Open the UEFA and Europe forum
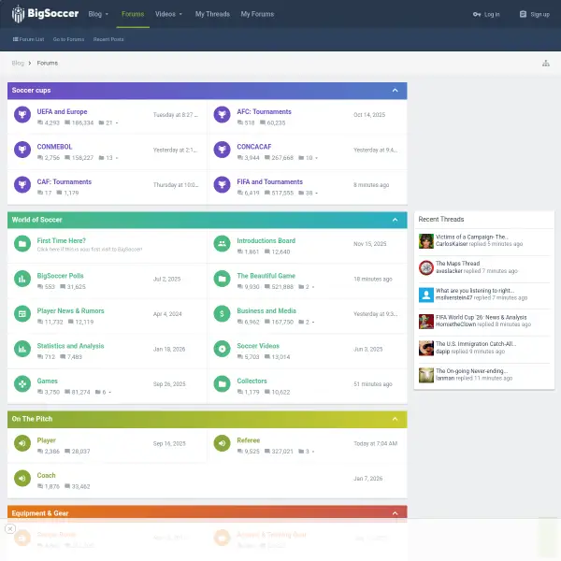The width and height of the screenshot is (561, 561). coord(62,111)
